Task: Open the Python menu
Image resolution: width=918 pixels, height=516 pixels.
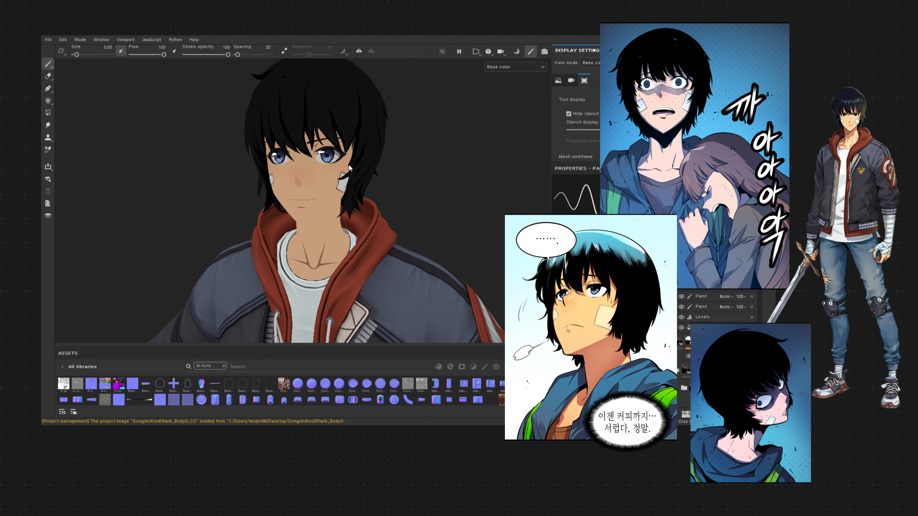Action: [x=175, y=40]
